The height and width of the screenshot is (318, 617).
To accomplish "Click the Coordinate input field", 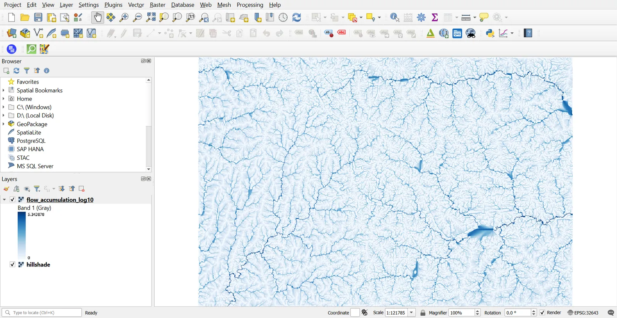I will pos(355,313).
